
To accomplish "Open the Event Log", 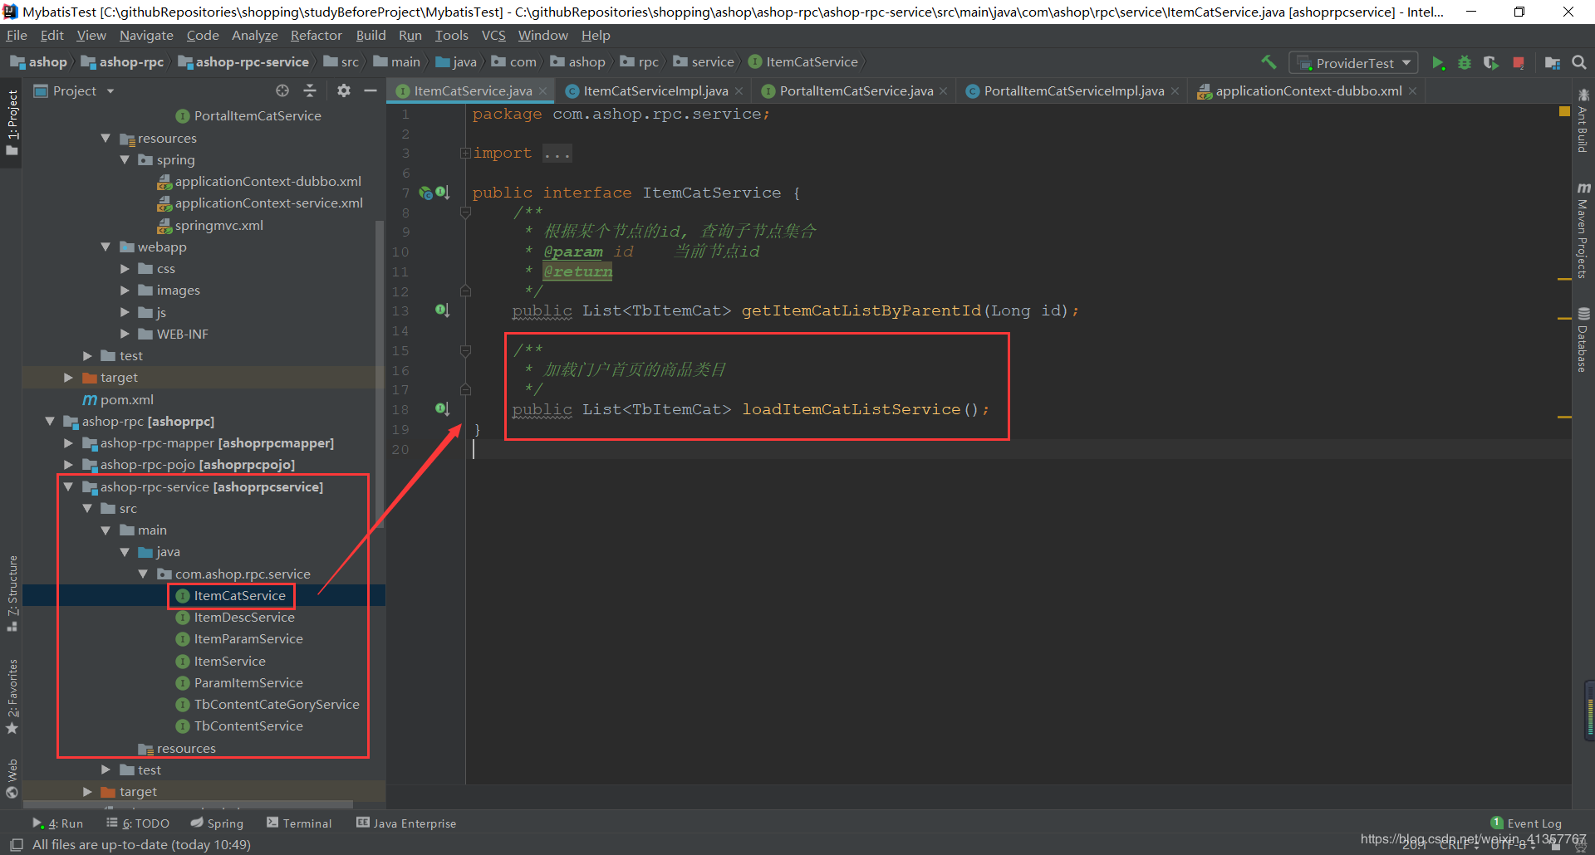I will tap(1526, 823).
